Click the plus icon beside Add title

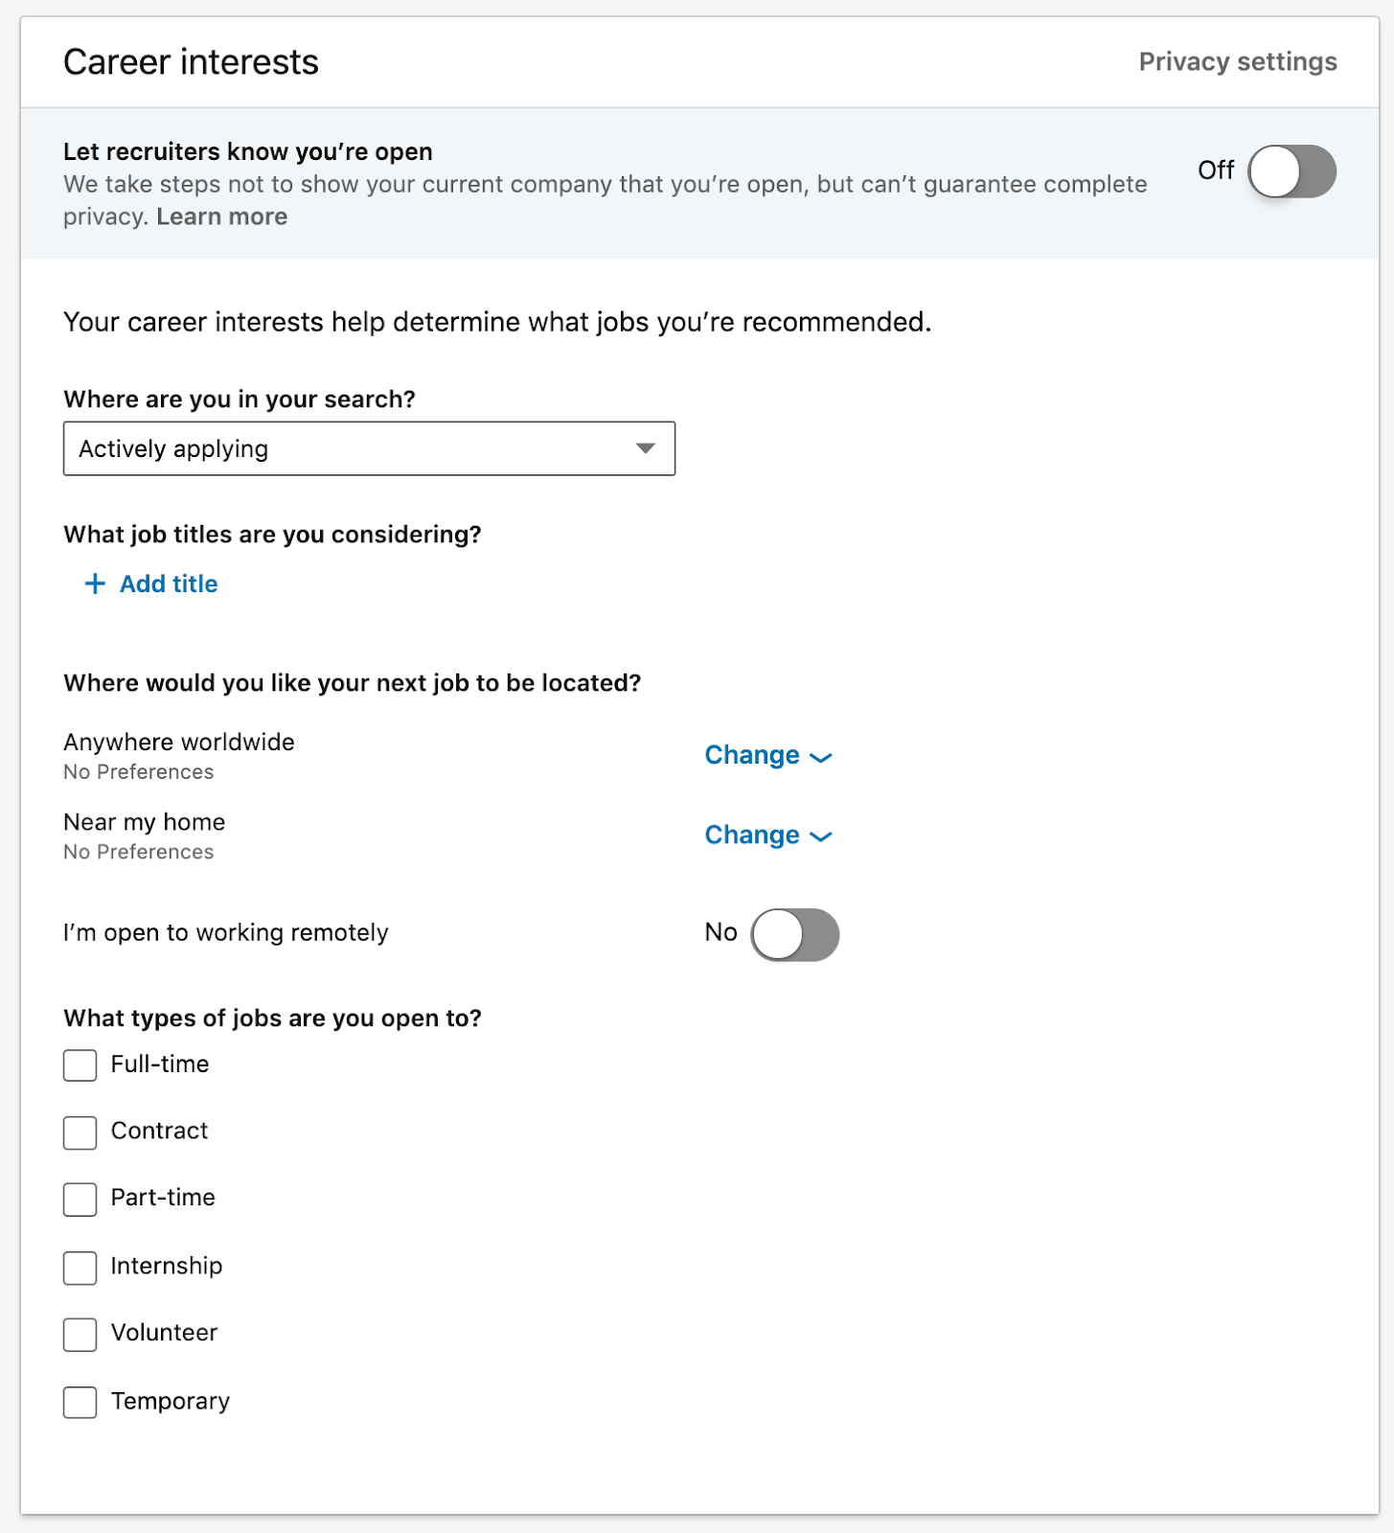[x=94, y=583]
